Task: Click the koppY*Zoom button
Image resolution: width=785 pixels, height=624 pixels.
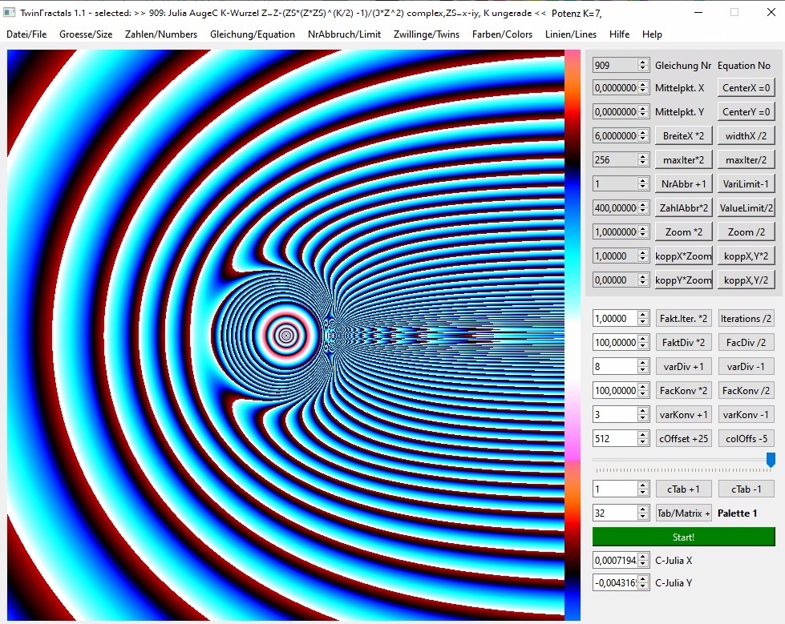Action: point(683,280)
